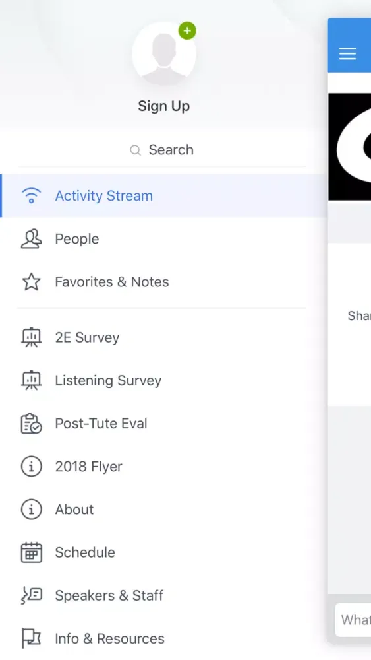Open the profile avatar placeholder
This screenshot has width=371, height=660.
click(164, 53)
